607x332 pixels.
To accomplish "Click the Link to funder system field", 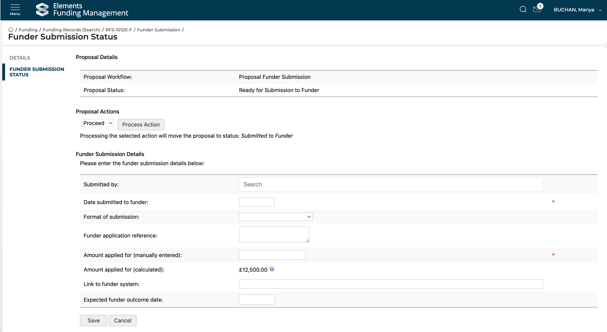I will pyautogui.click(x=391, y=284).
